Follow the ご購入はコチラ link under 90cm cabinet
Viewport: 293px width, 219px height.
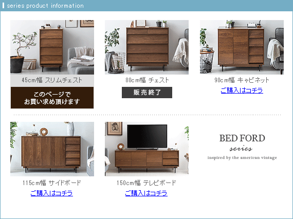242,90
